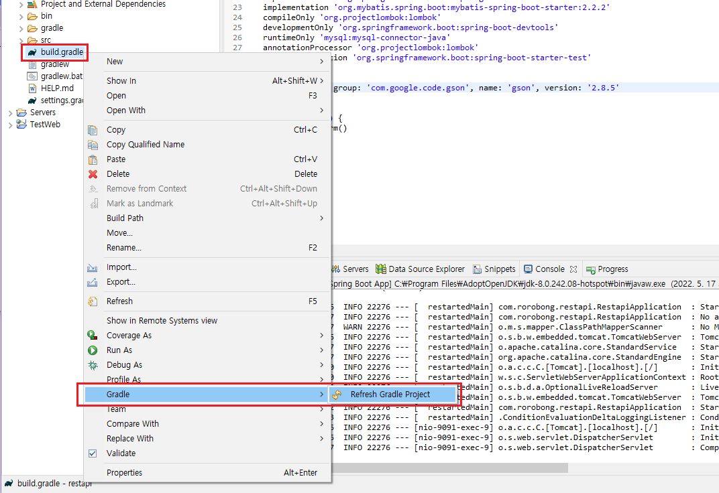Select the build.gradle file icon in tree
Screen dimensions: 719x493
pyautogui.click(x=32, y=52)
